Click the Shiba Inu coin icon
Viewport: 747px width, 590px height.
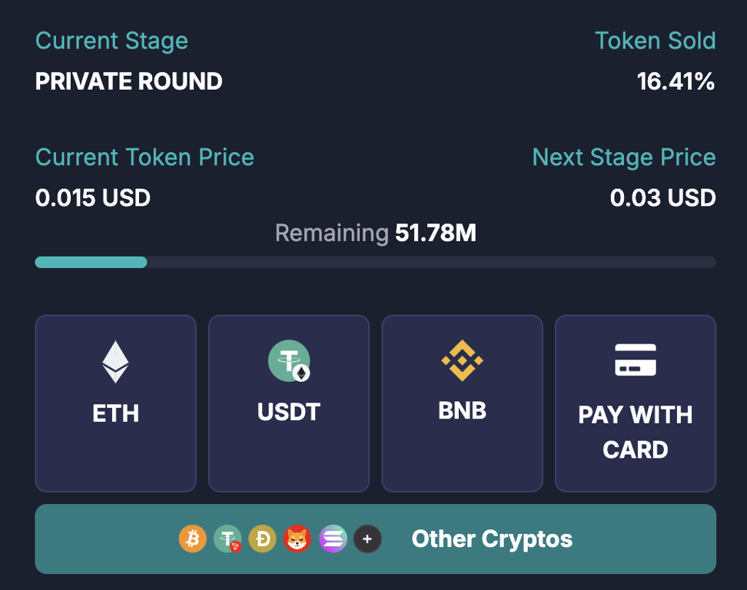(x=297, y=539)
